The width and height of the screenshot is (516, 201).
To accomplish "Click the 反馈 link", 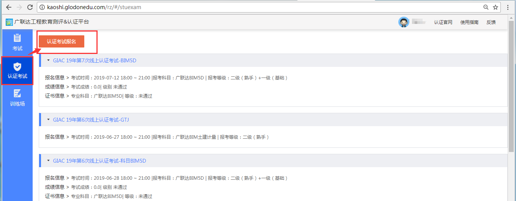I will click(491, 22).
